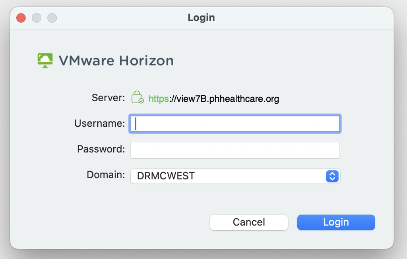The width and height of the screenshot is (407, 259).
Task: Click the Login title in the window title bar
Action: pos(201,17)
